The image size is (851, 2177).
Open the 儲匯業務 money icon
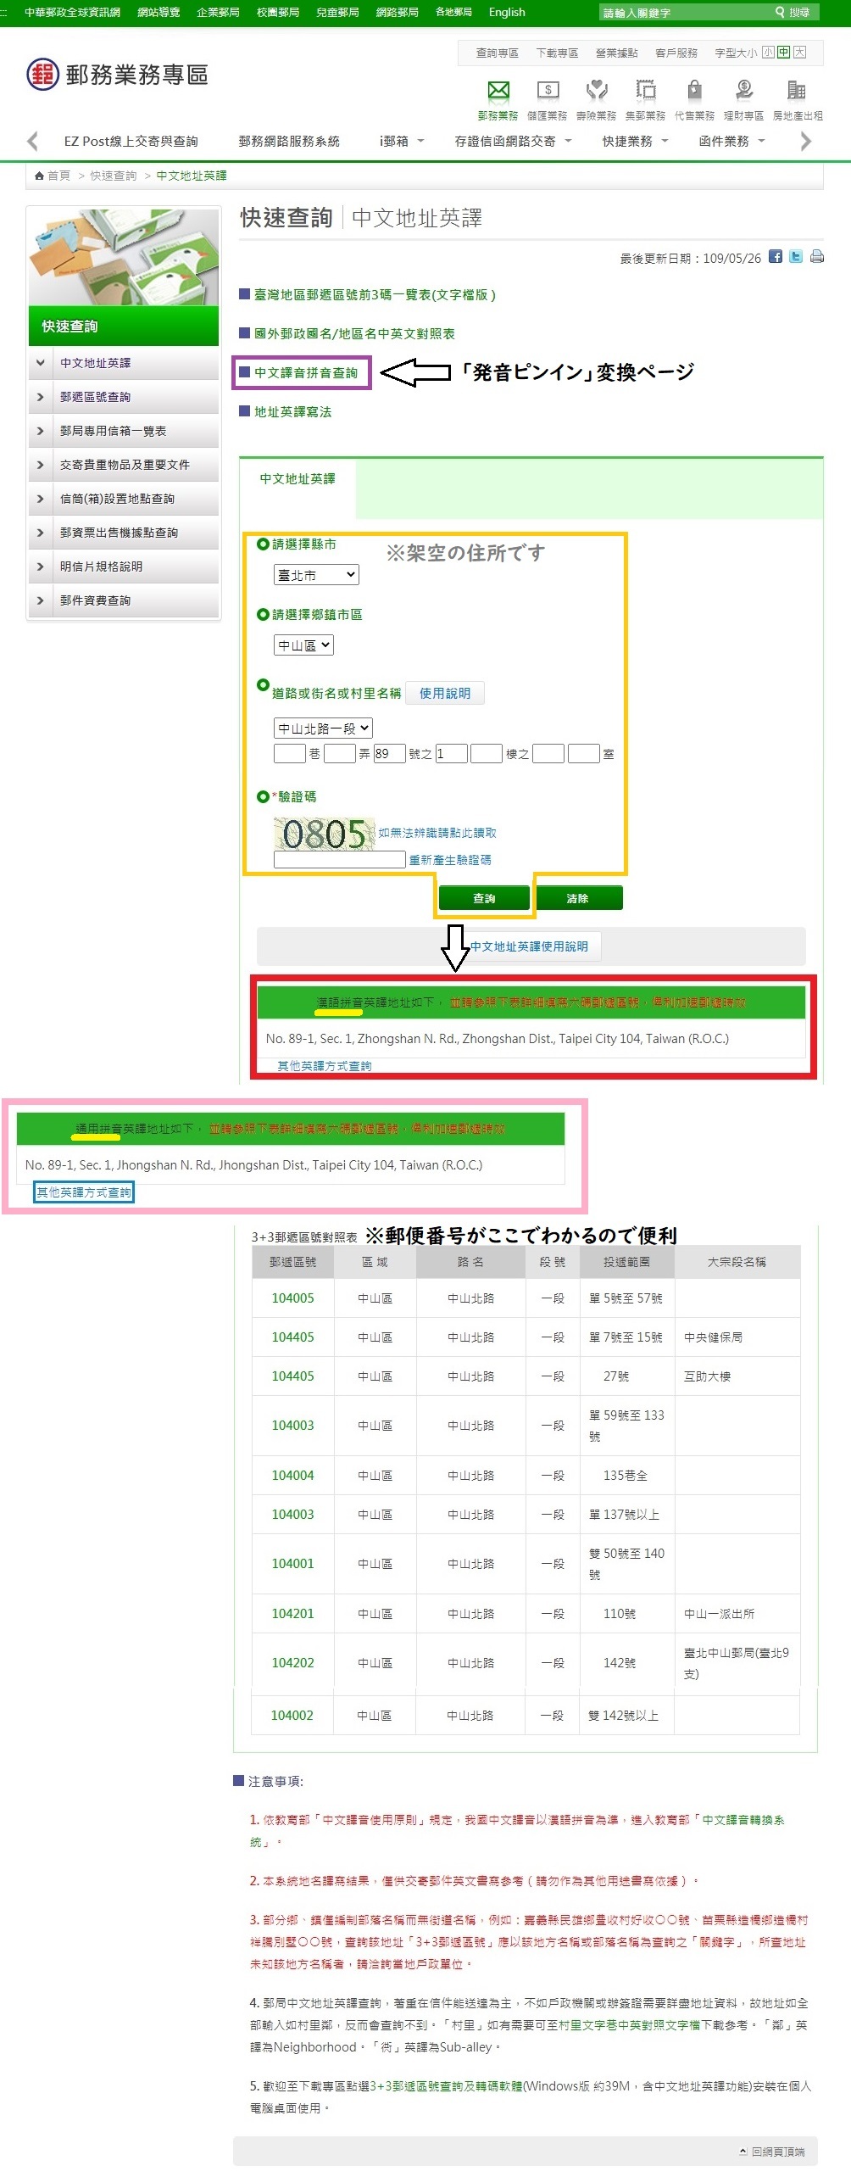(548, 90)
